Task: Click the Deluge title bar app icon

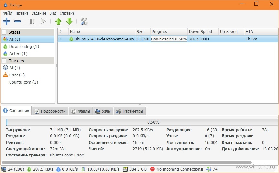Action: coord(6,5)
